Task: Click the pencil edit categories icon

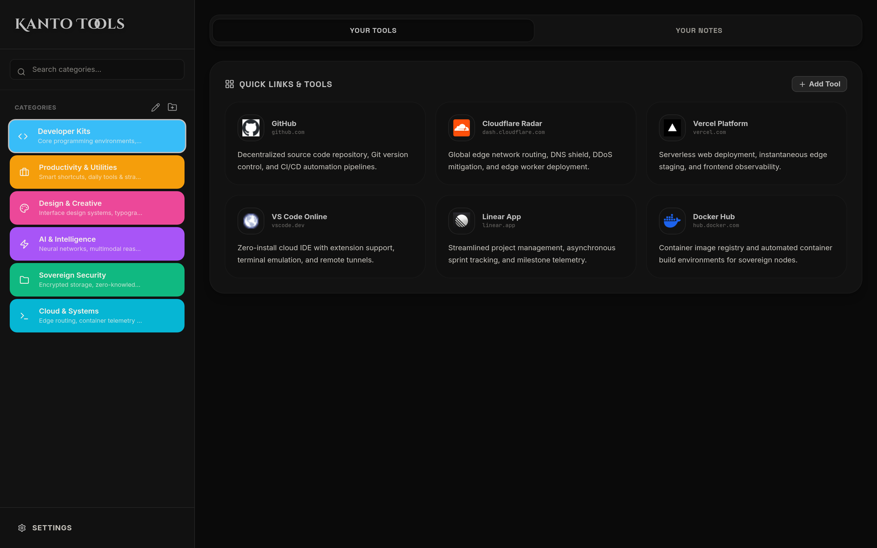Action: 156,107
